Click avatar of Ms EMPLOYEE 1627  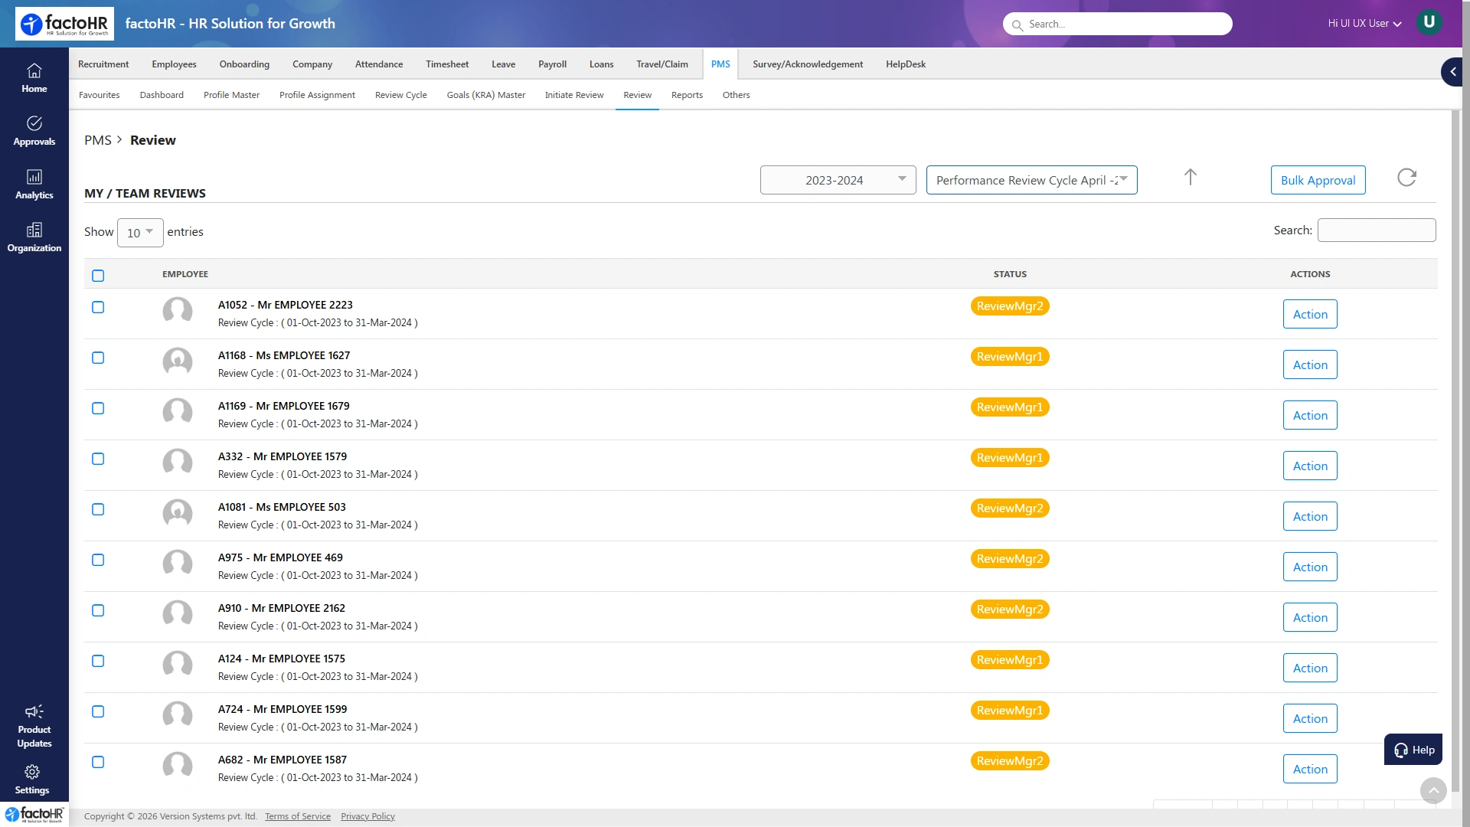point(178,362)
